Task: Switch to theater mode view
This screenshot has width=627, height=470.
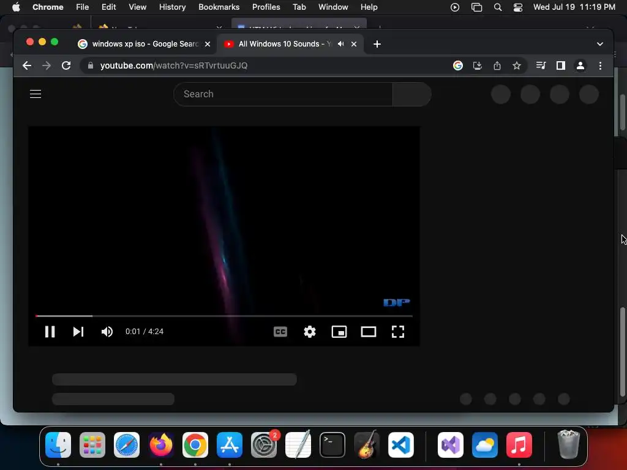Action: (368, 332)
